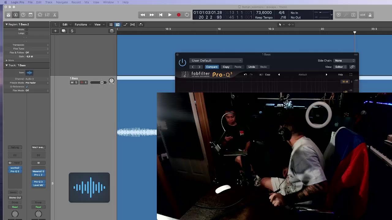Open the LCD display mode dropdown arrow
The height and width of the screenshot is (220, 392).
331,15
